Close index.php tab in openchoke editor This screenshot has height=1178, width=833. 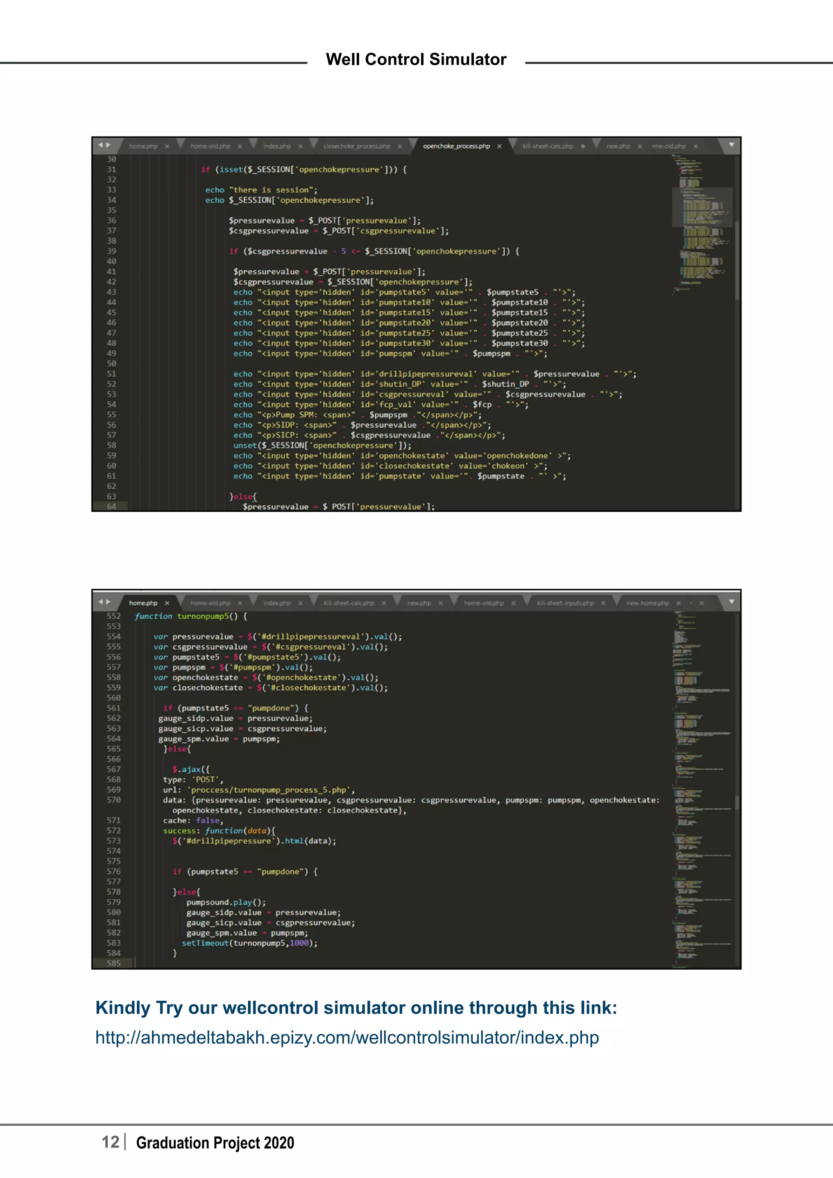300,146
